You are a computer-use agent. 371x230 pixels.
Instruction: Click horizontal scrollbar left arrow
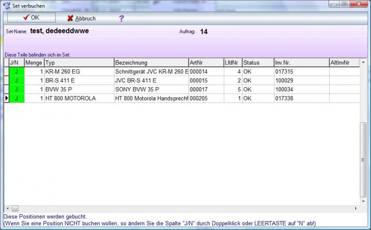7,209
